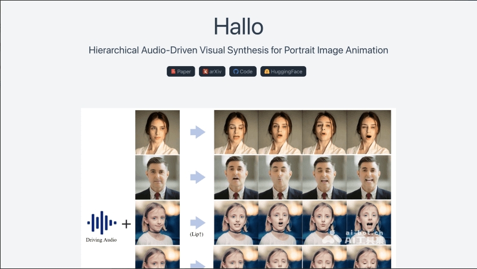The image size is (477, 269).
Task: Click the red PDF paper icon
Action: point(173,71)
